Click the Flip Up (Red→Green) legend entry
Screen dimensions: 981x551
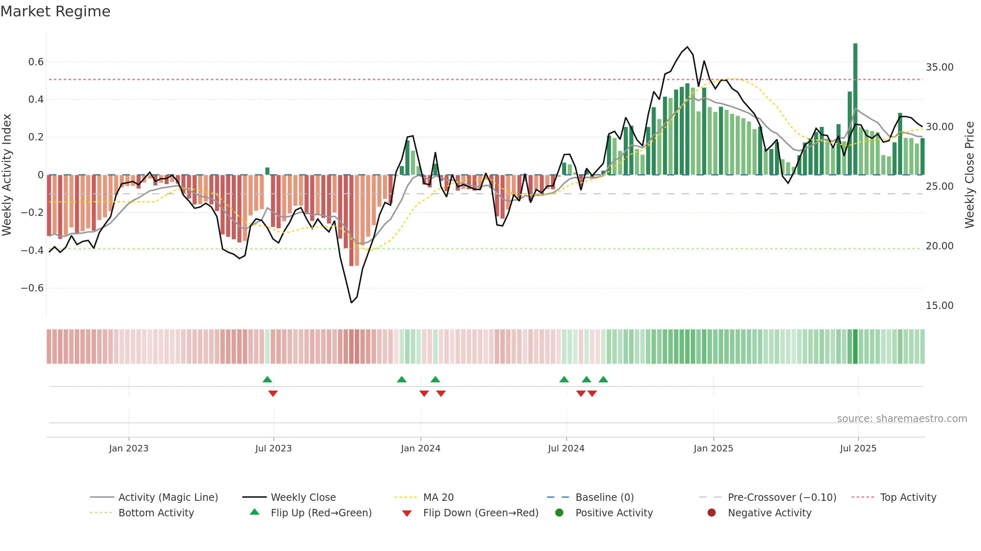(311, 513)
